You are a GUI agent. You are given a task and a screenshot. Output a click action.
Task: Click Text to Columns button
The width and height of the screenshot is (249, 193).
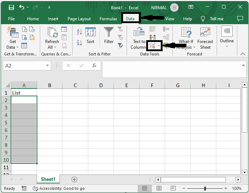click(138, 38)
